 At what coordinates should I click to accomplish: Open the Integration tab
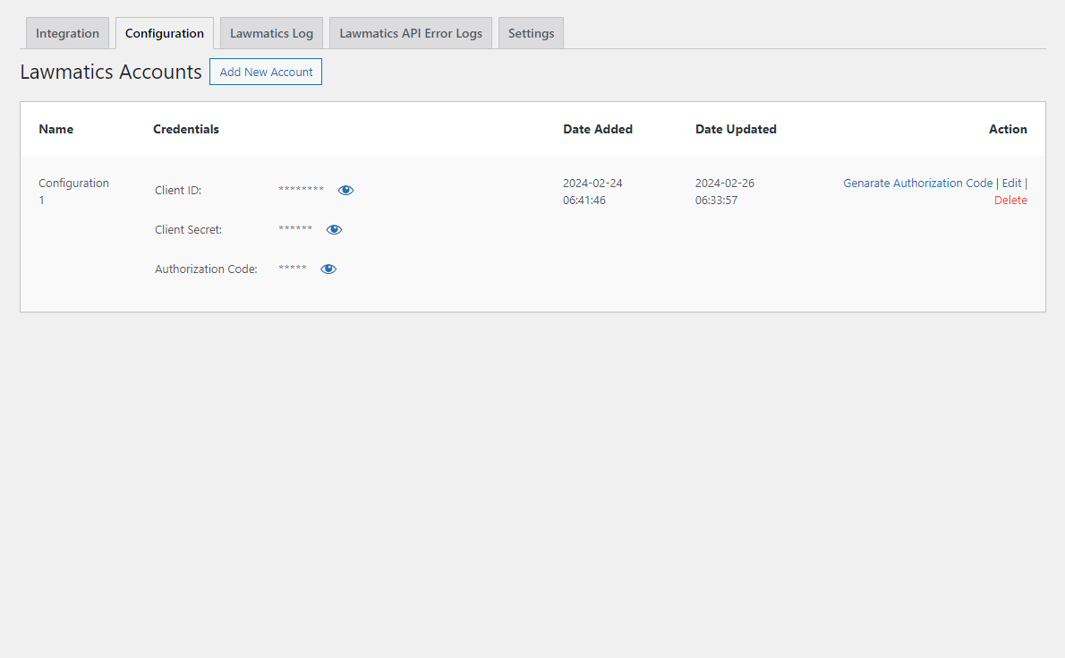click(x=67, y=33)
